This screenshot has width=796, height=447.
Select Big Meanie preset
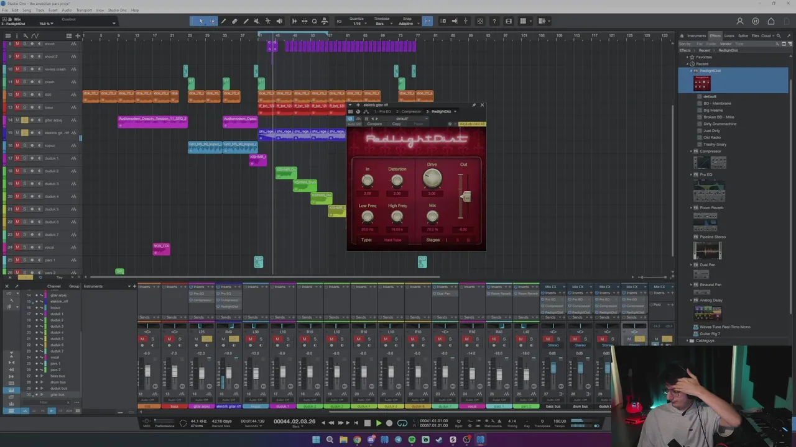click(713, 110)
